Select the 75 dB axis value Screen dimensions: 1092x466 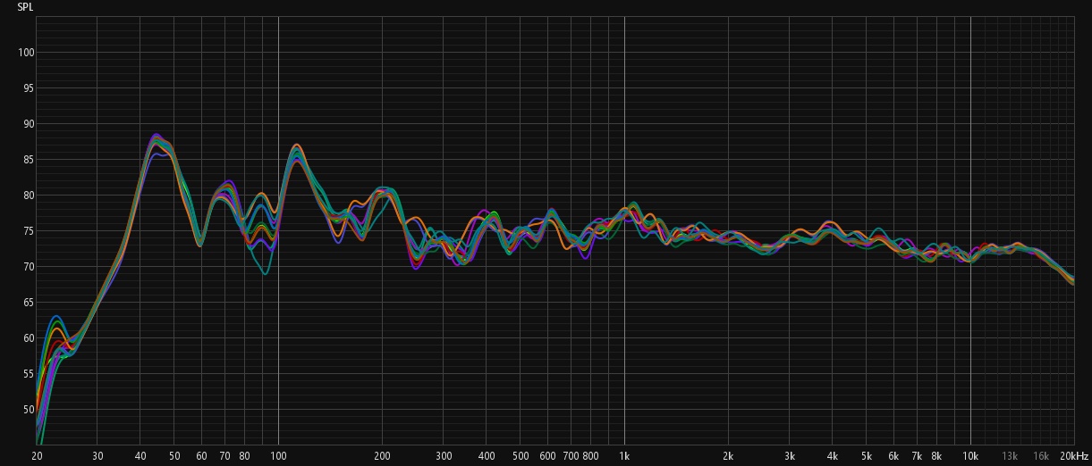[29, 231]
